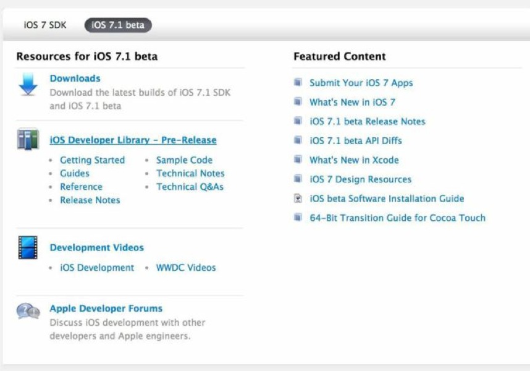Image resolution: width=530 pixels, height=371 pixels.
Task: Click the iOS Developer Library books icon
Action: pyautogui.click(x=28, y=139)
